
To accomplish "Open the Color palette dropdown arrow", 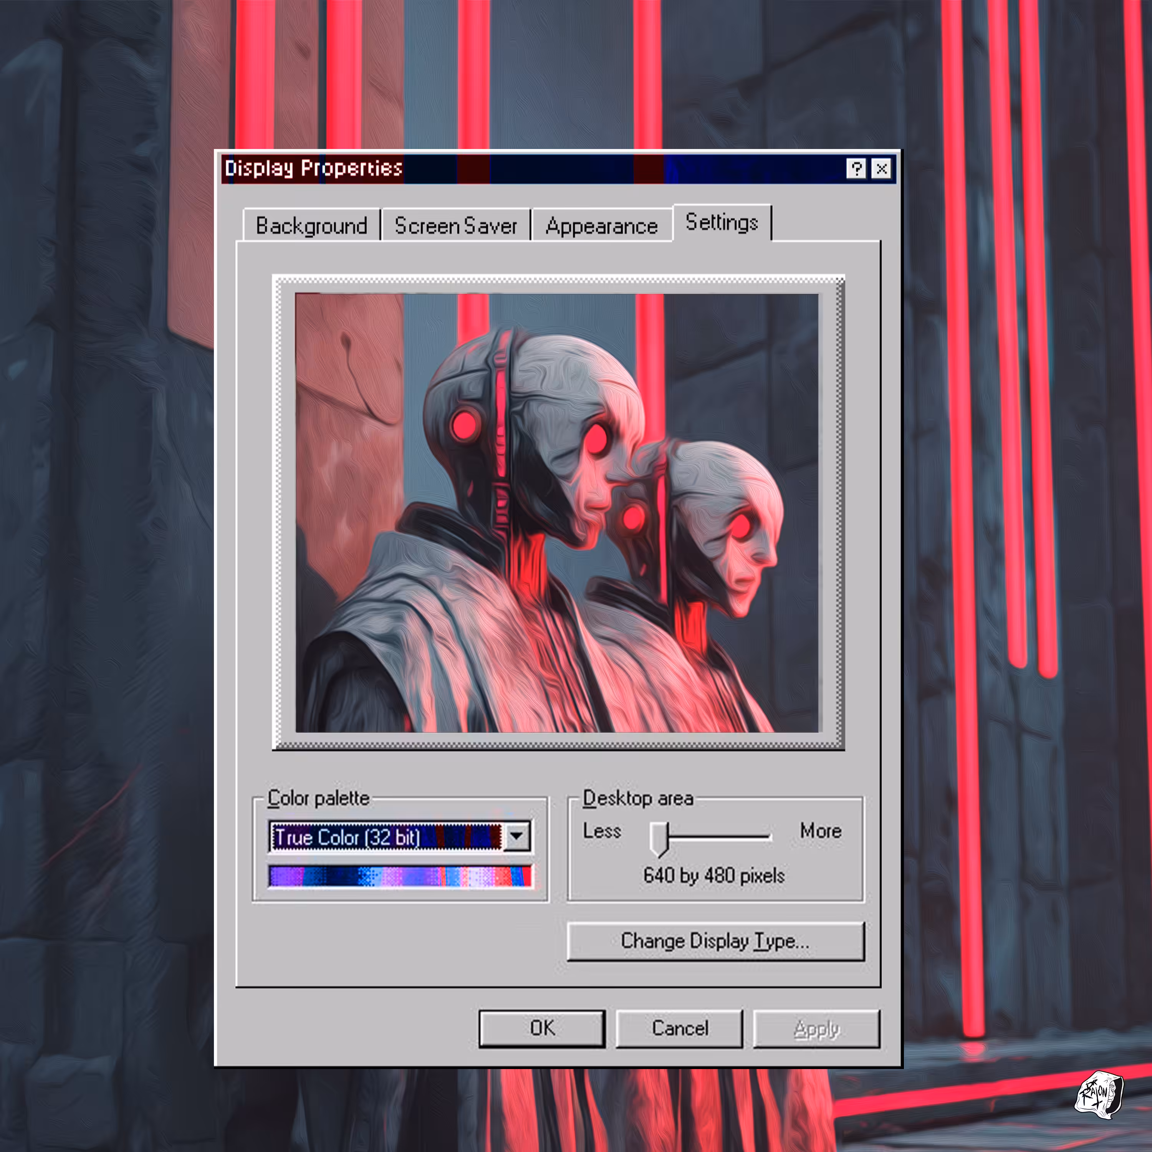I will point(516,837).
